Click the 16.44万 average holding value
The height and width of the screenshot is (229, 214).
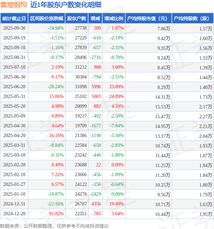pyautogui.click(x=164, y=214)
